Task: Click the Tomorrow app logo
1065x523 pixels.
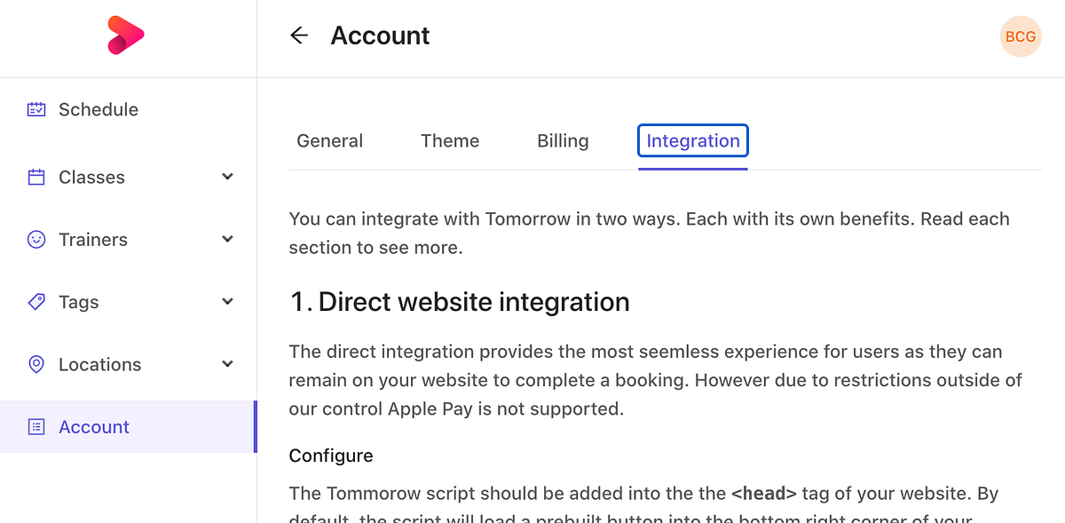Action: tap(126, 35)
